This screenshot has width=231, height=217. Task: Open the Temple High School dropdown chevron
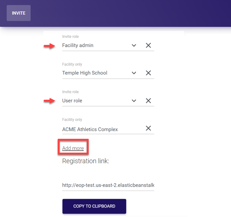(134, 73)
